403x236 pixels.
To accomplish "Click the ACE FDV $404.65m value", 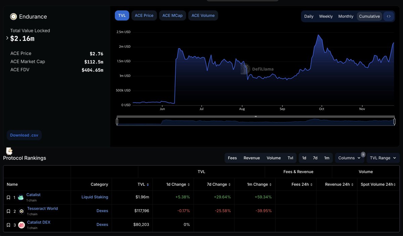I will pyautogui.click(x=92, y=70).
